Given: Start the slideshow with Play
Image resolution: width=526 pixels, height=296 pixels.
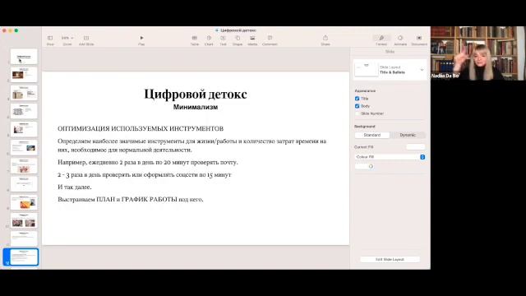Looking at the screenshot, I should point(141,40).
